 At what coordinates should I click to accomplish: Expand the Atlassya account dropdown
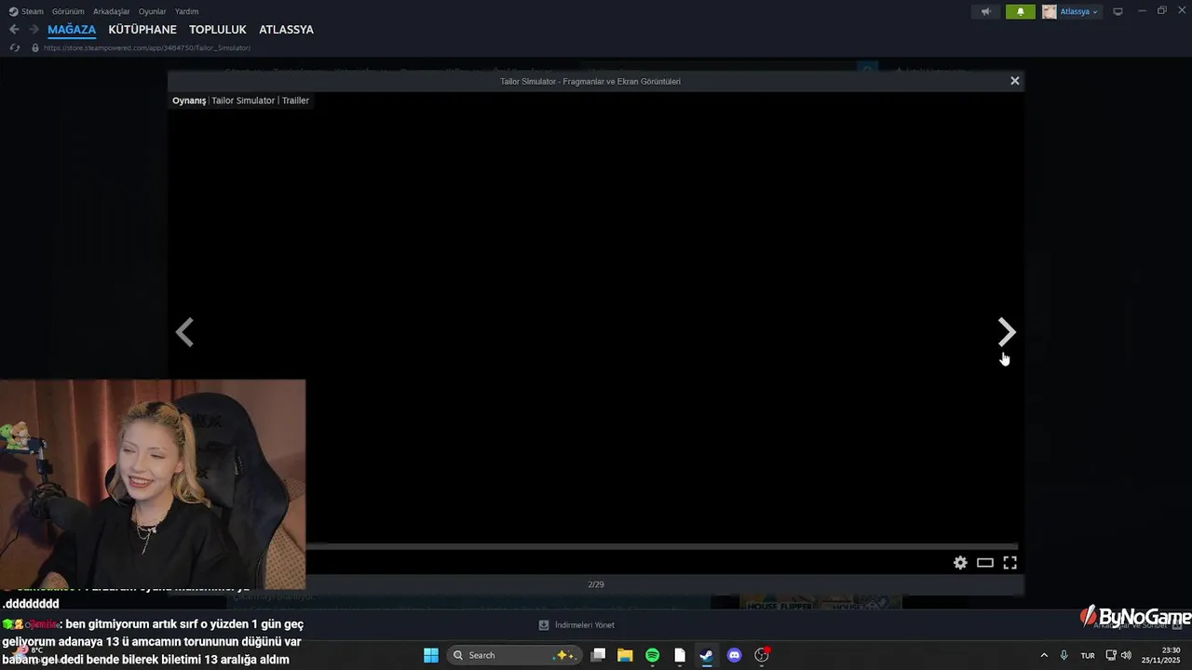tap(1078, 11)
